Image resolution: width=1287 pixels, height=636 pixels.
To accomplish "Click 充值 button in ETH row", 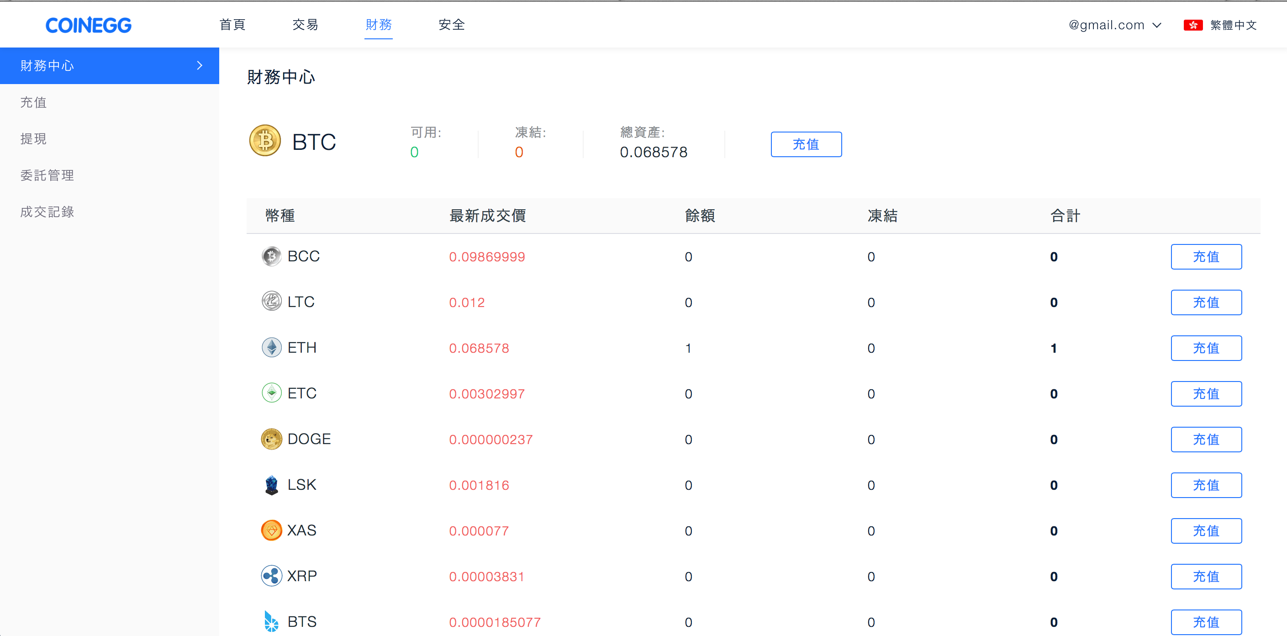I will tap(1206, 348).
